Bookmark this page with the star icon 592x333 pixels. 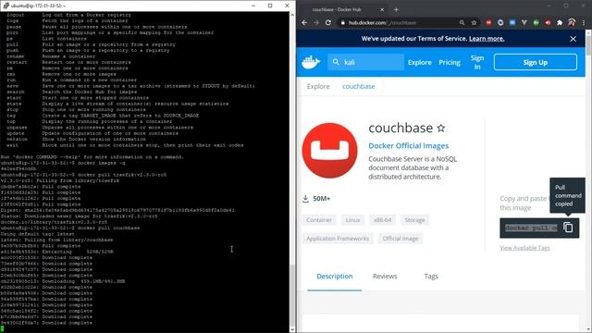[x=474, y=22]
